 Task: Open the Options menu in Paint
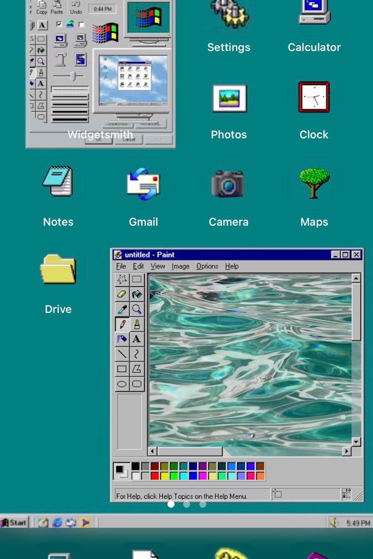[207, 266]
